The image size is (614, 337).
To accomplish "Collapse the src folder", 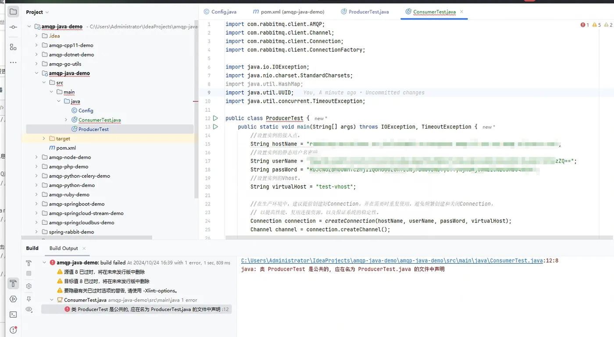I will coord(44,82).
